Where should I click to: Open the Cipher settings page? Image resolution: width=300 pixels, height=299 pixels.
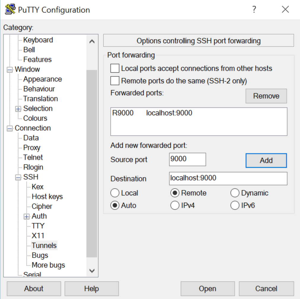coord(42,206)
